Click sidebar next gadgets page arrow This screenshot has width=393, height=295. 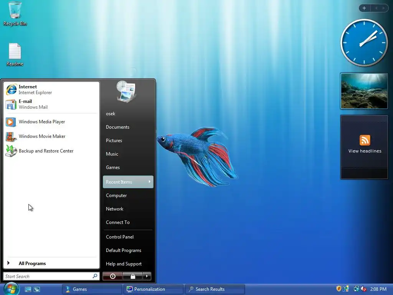point(383,8)
